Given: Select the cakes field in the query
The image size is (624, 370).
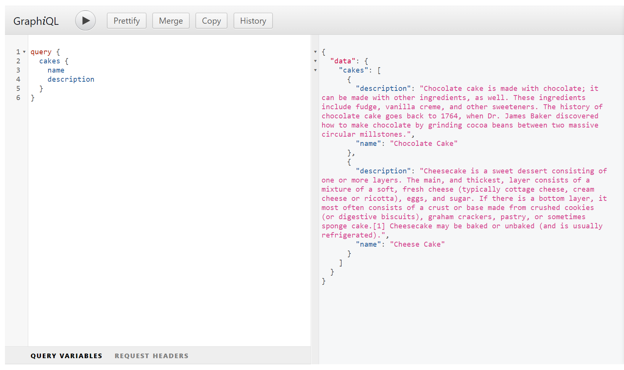Looking at the screenshot, I should point(49,61).
